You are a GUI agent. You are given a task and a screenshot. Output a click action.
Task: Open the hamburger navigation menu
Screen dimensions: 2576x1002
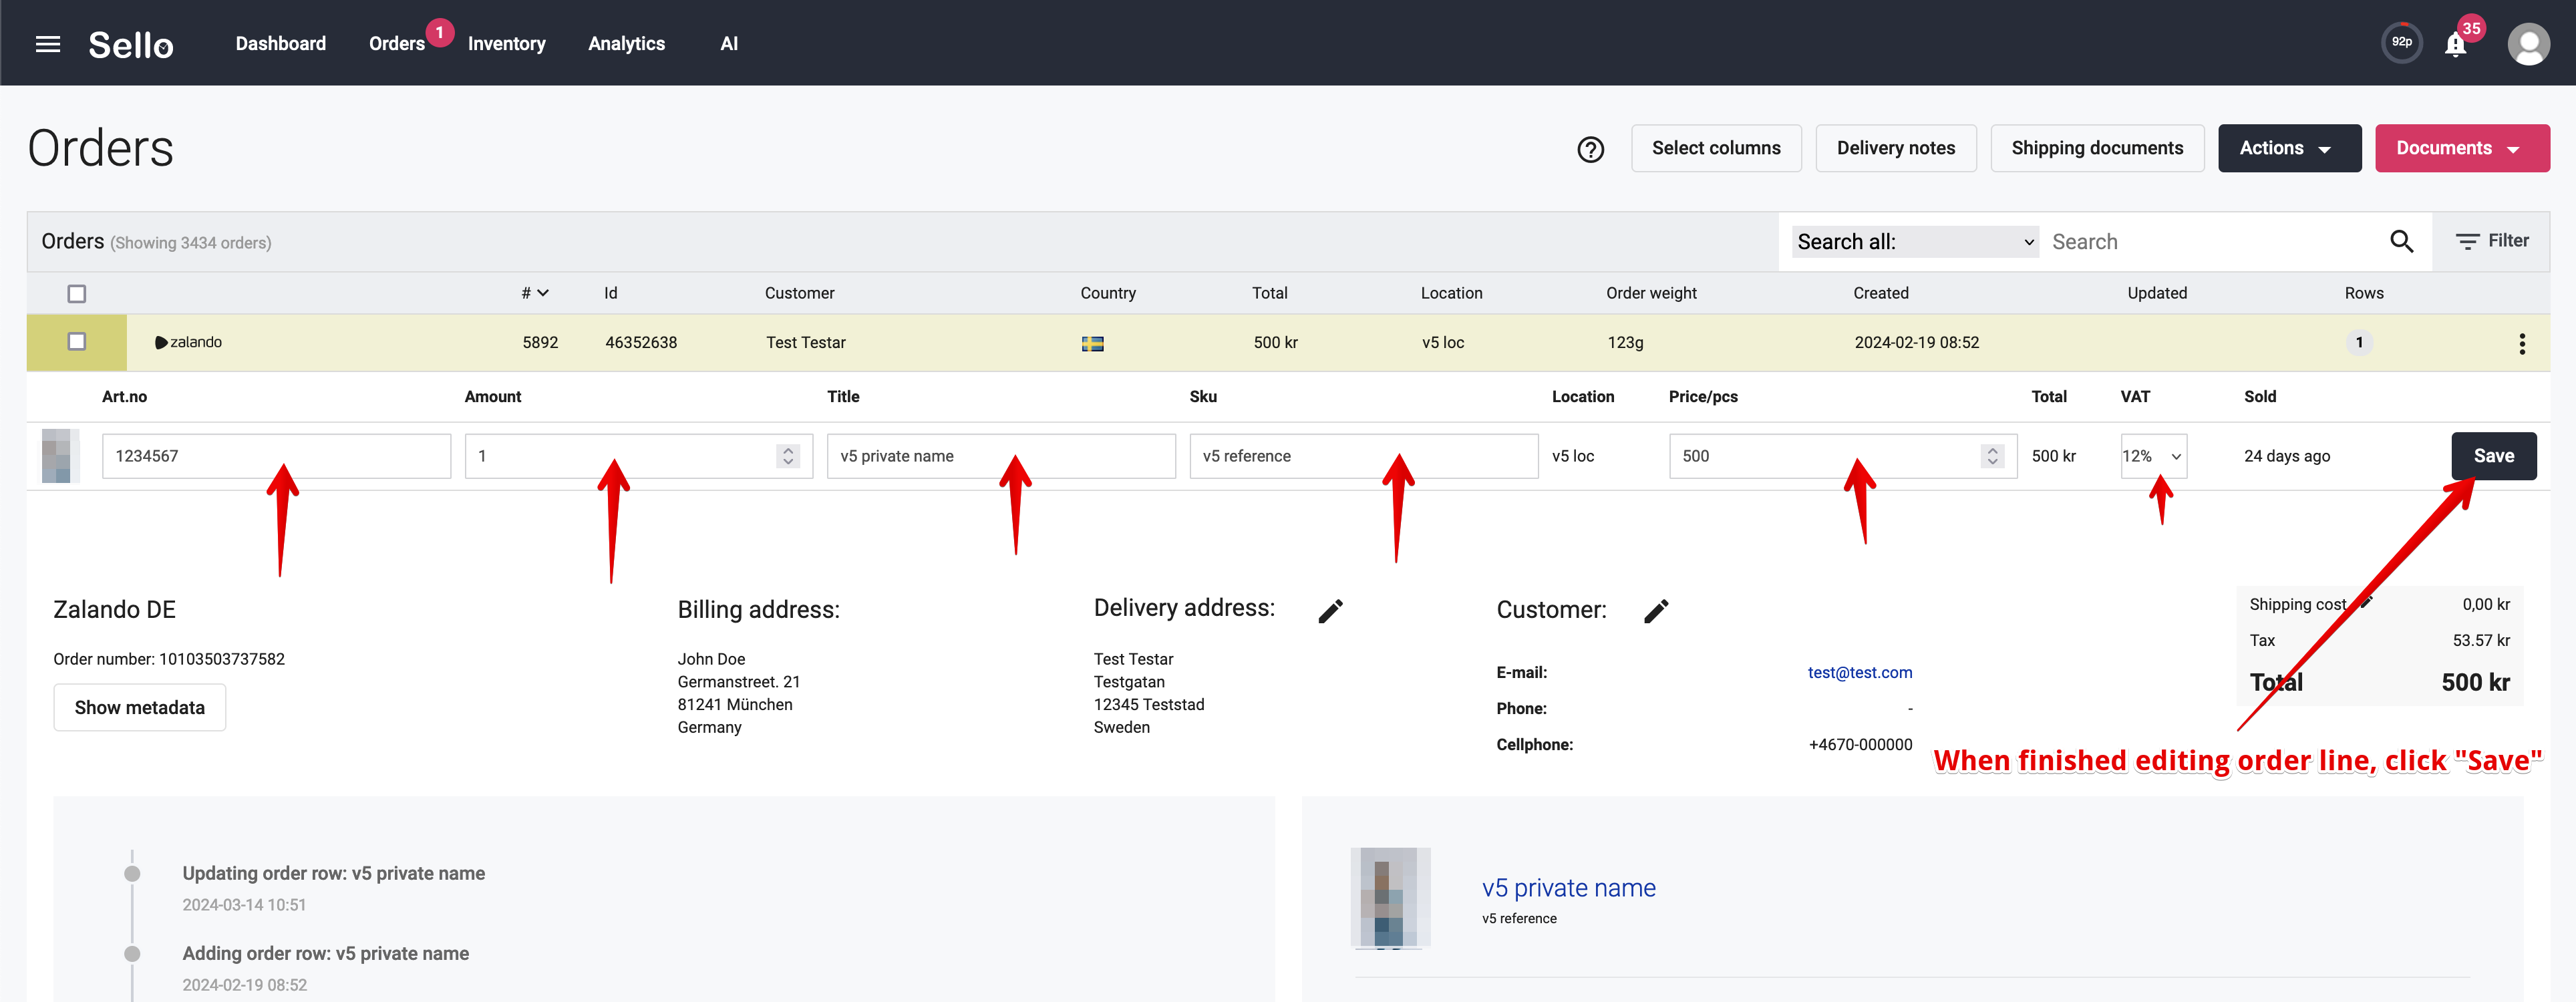pos(48,44)
